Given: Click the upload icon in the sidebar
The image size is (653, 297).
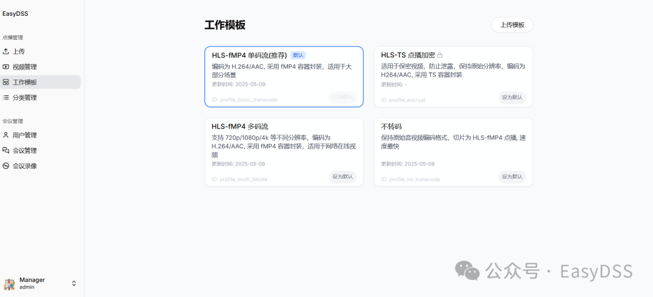Looking at the screenshot, I should (x=6, y=51).
